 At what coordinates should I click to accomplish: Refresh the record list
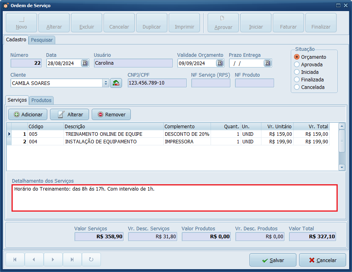pos(91,260)
